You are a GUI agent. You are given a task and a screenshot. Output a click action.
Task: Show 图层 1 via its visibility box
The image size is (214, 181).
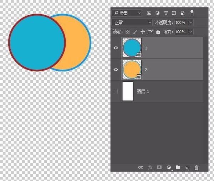(116, 91)
